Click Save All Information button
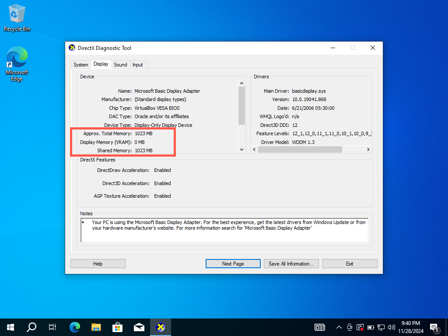 pyautogui.click(x=291, y=264)
